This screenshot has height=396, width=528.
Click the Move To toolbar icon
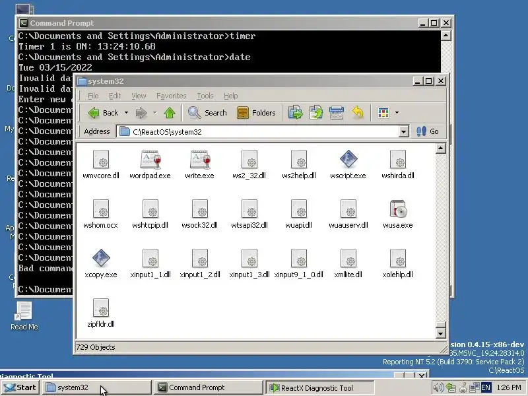295,113
